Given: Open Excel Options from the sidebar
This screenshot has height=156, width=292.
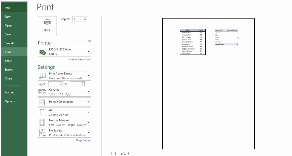Looking at the screenshot, I should tap(10, 101).
